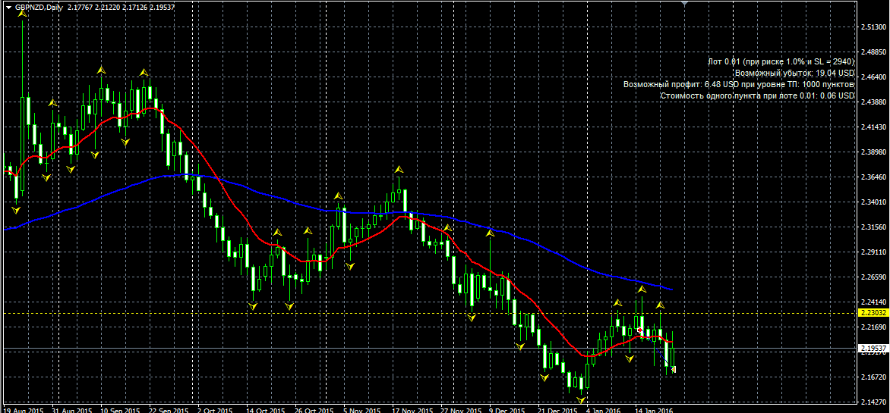The height and width of the screenshot is (413, 890).
Task: Click the 2.26590 price scale label
Action: [x=873, y=277]
